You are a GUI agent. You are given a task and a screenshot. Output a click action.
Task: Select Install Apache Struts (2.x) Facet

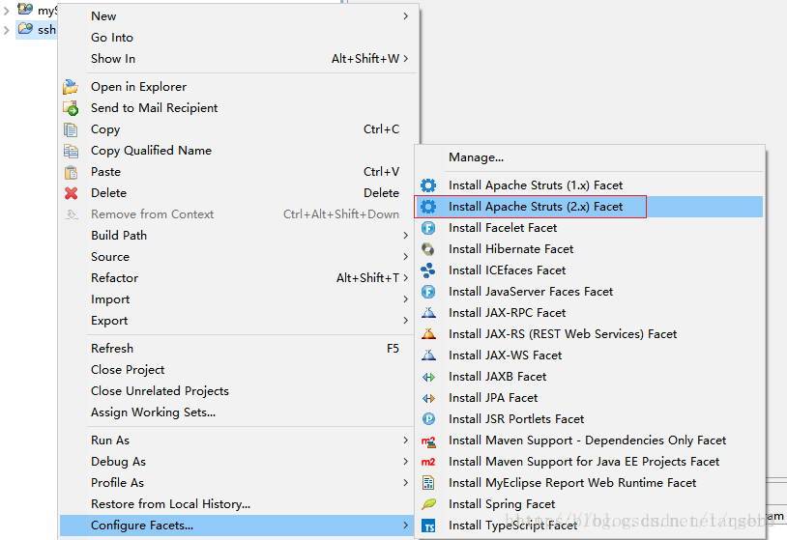tap(590, 207)
